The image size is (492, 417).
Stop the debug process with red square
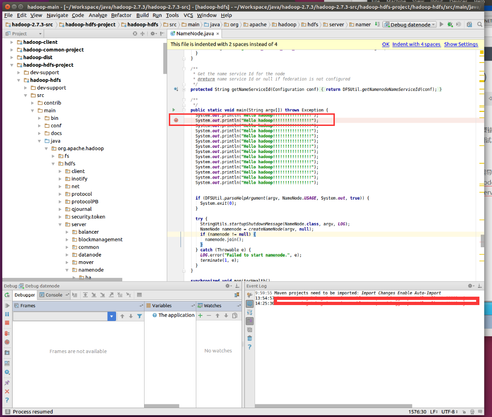pos(7,323)
